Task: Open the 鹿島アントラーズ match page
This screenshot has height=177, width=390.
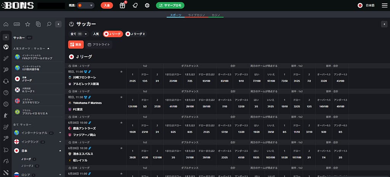Action: [84, 128]
